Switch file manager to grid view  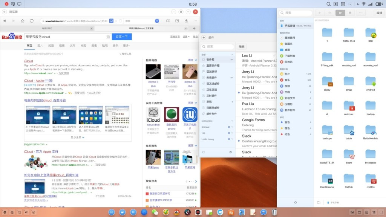(340, 13)
